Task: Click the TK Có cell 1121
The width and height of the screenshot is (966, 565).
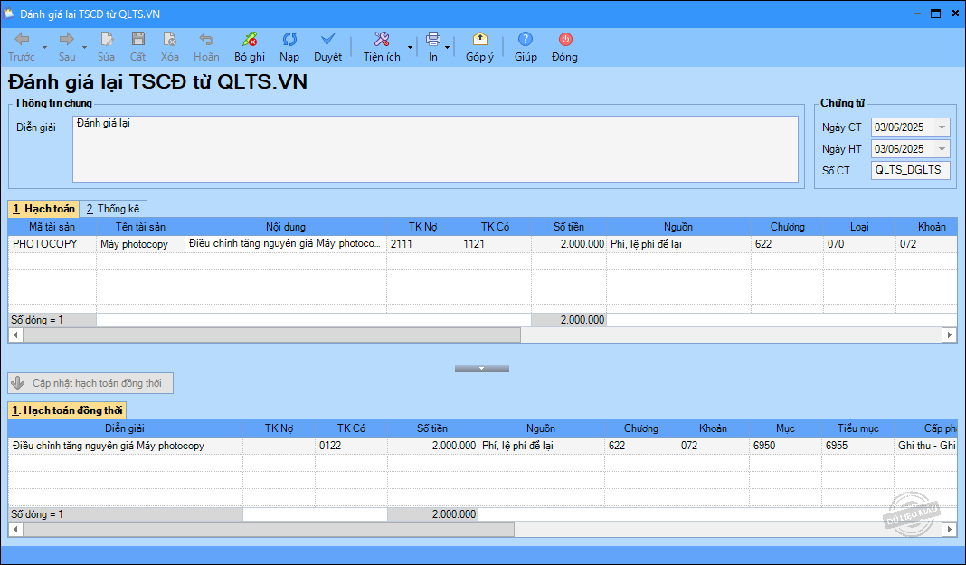Action: click(x=496, y=244)
